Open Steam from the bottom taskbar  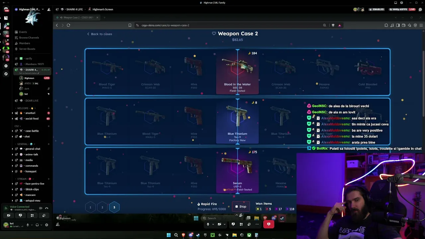198,235
